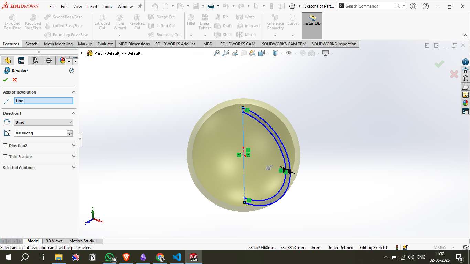Image resolution: width=470 pixels, height=264 pixels.
Task: Increase the angle with spinner up arrow
Action: click(70, 132)
